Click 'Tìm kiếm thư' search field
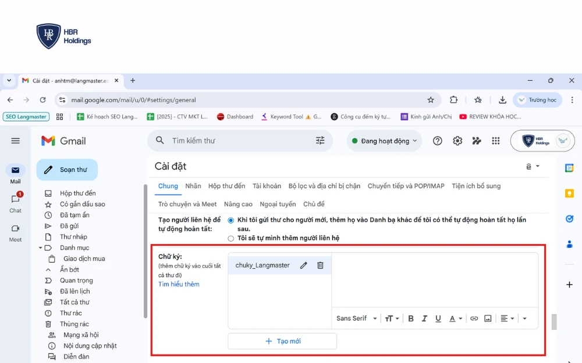Image resolution: width=582 pixels, height=363 pixels. (x=239, y=141)
